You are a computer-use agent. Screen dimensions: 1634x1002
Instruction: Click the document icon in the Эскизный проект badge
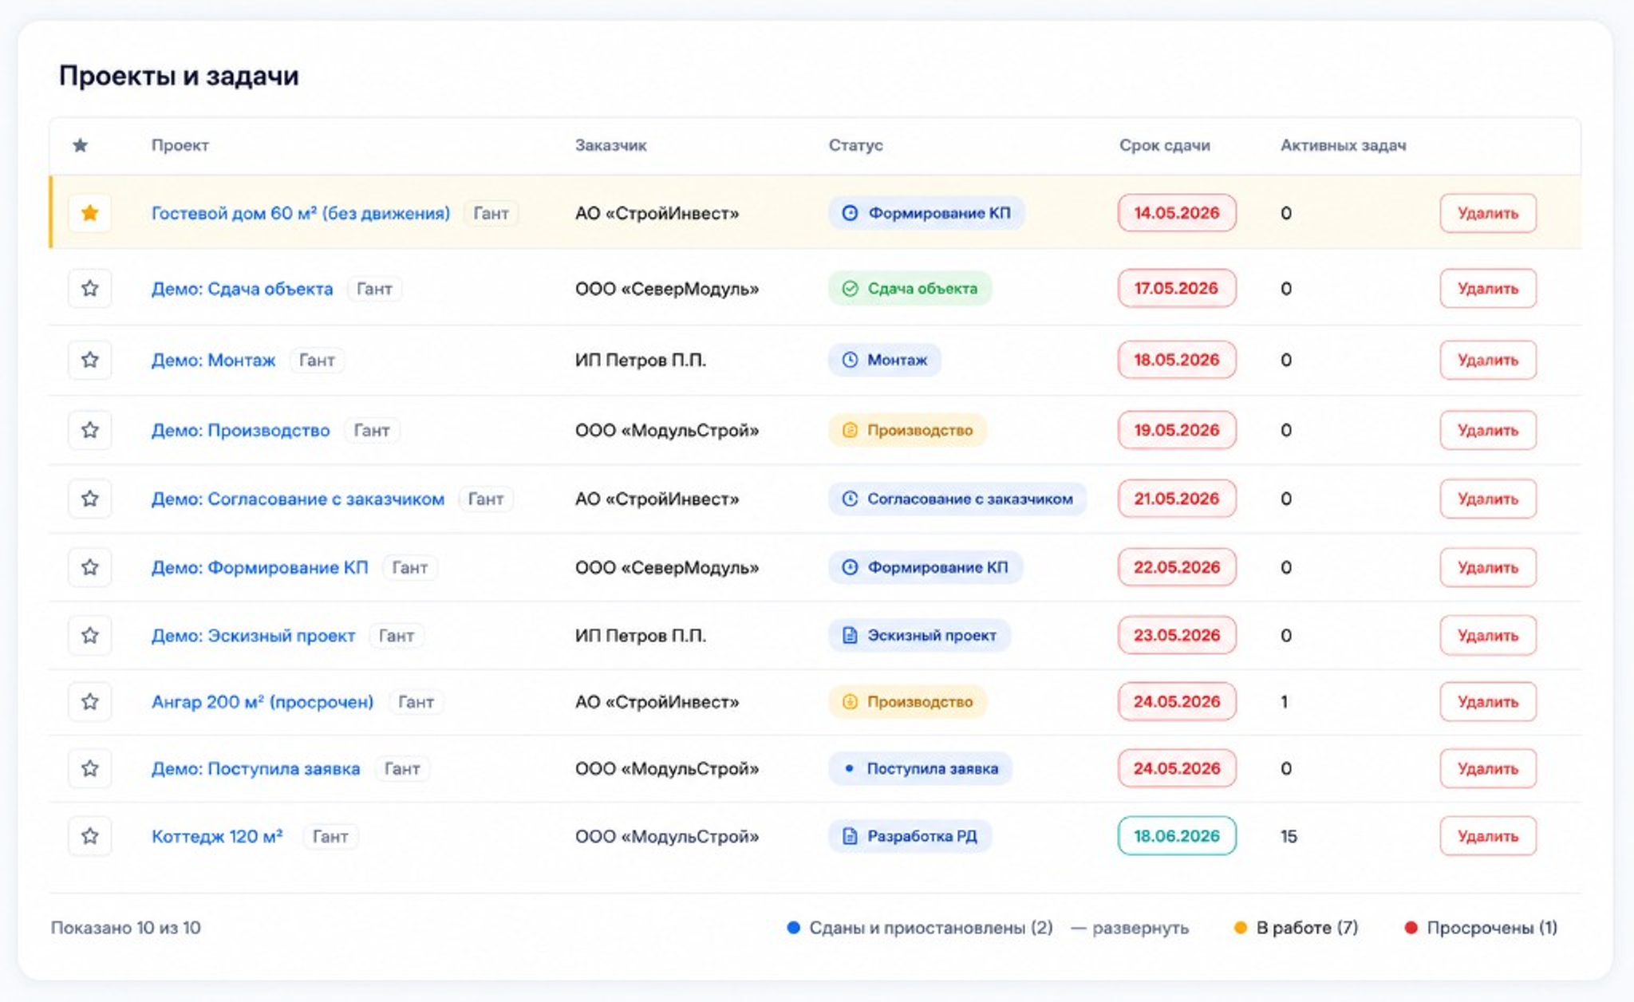(850, 635)
